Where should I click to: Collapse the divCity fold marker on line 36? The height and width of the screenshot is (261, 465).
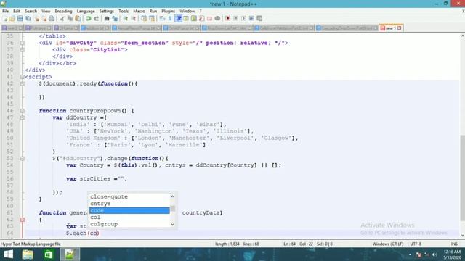tap(23, 43)
